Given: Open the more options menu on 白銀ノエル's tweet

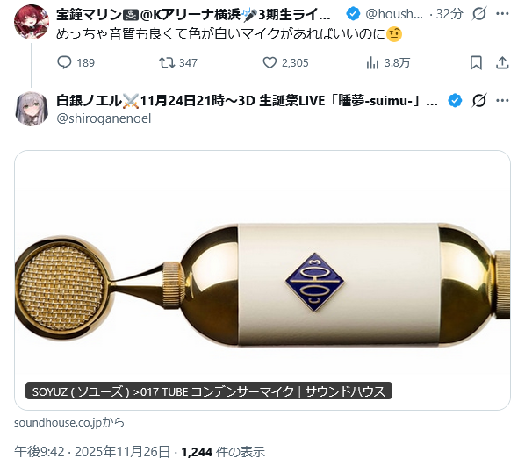Looking at the screenshot, I should 502,100.
